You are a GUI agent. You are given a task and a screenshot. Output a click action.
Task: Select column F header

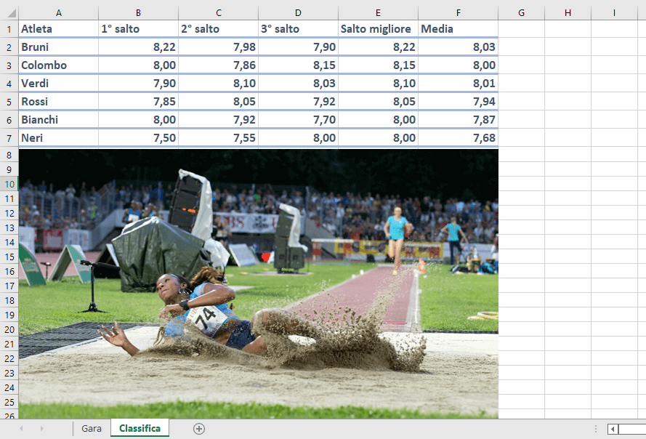click(x=458, y=13)
